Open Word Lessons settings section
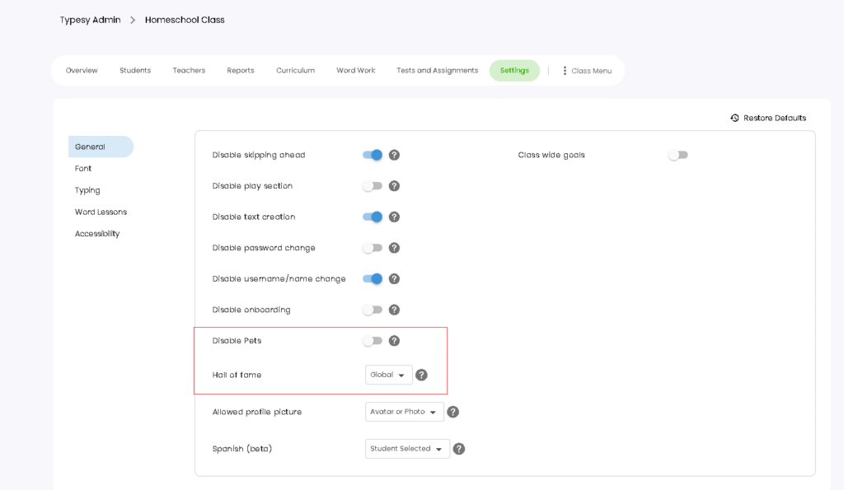The height and width of the screenshot is (490, 844). (x=101, y=212)
